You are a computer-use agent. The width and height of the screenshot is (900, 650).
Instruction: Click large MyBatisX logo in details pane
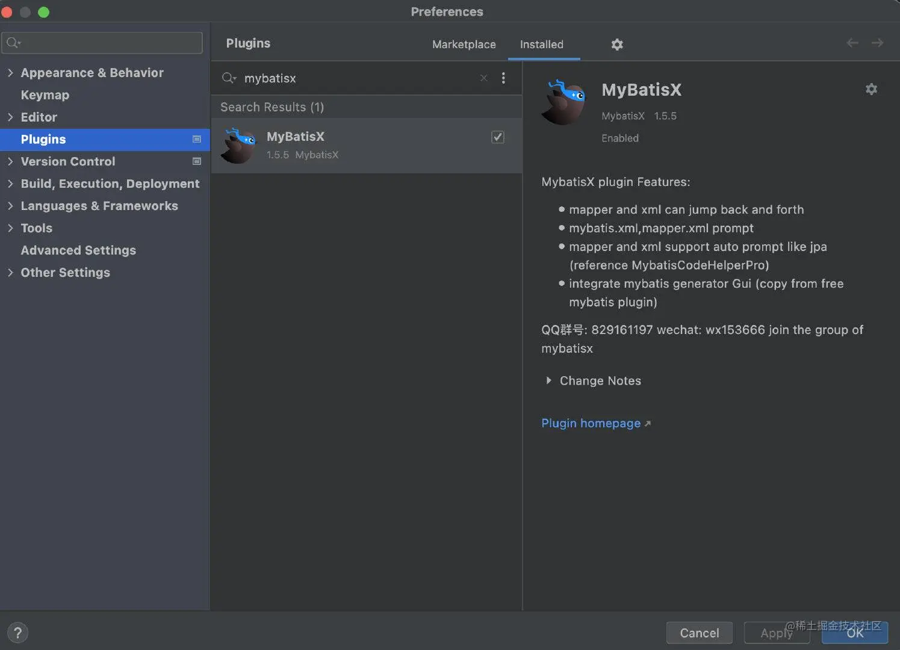pyautogui.click(x=564, y=102)
